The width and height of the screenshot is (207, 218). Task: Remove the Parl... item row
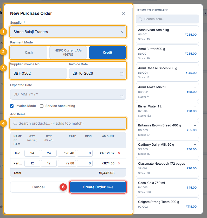pyautogui.click(x=119, y=163)
